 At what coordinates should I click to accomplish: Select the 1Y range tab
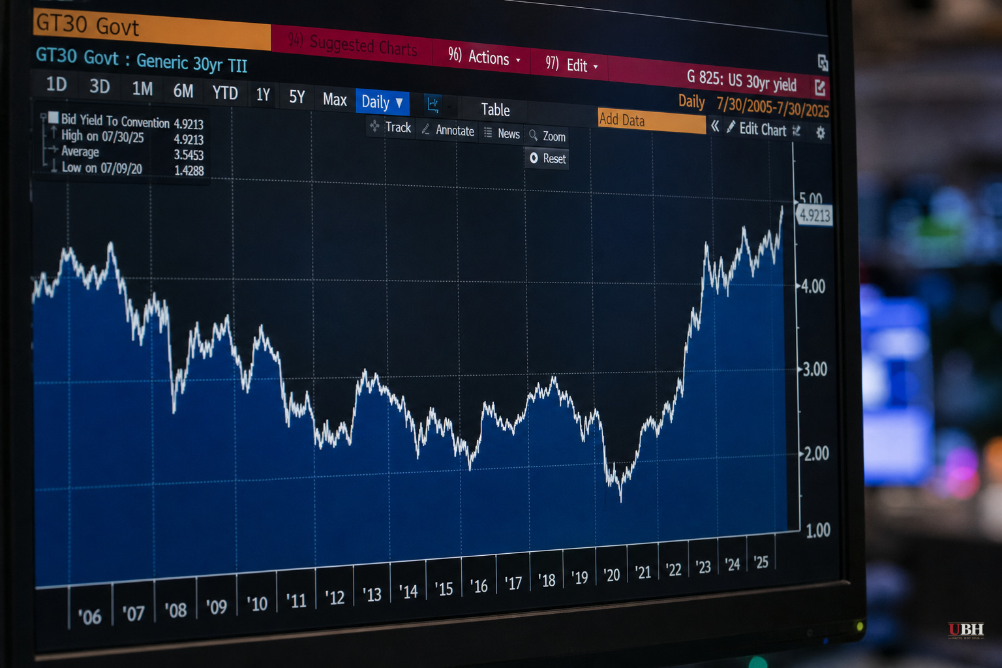click(263, 95)
